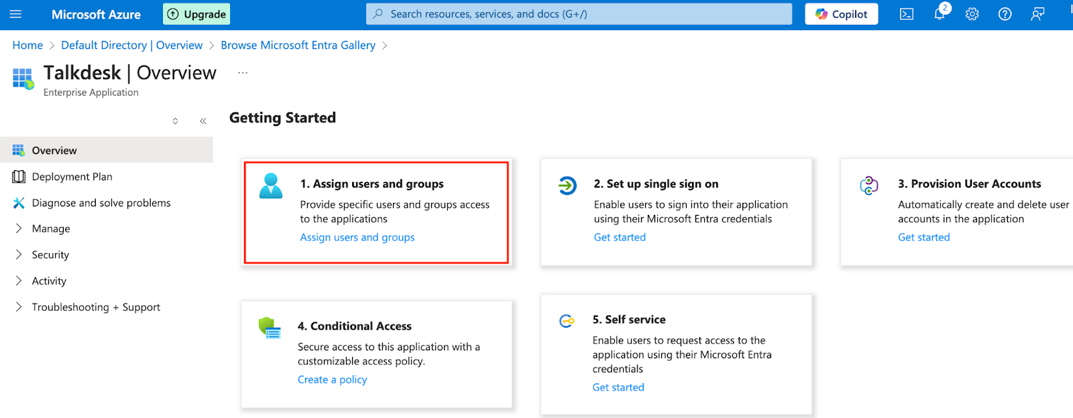1073x418 pixels.
Task: Go to the Home breadcrumb
Action: click(x=27, y=45)
